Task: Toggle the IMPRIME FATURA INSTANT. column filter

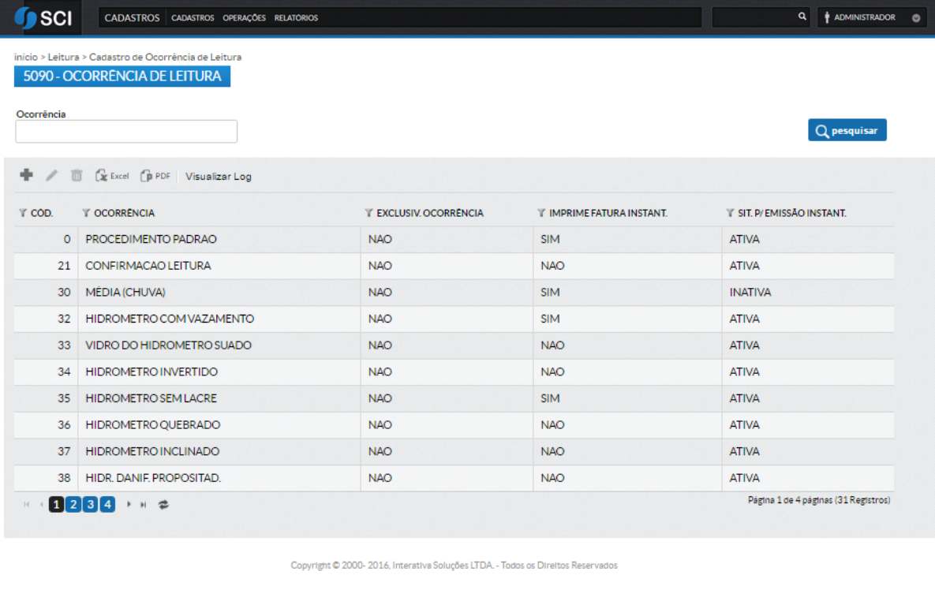Action: (x=540, y=212)
